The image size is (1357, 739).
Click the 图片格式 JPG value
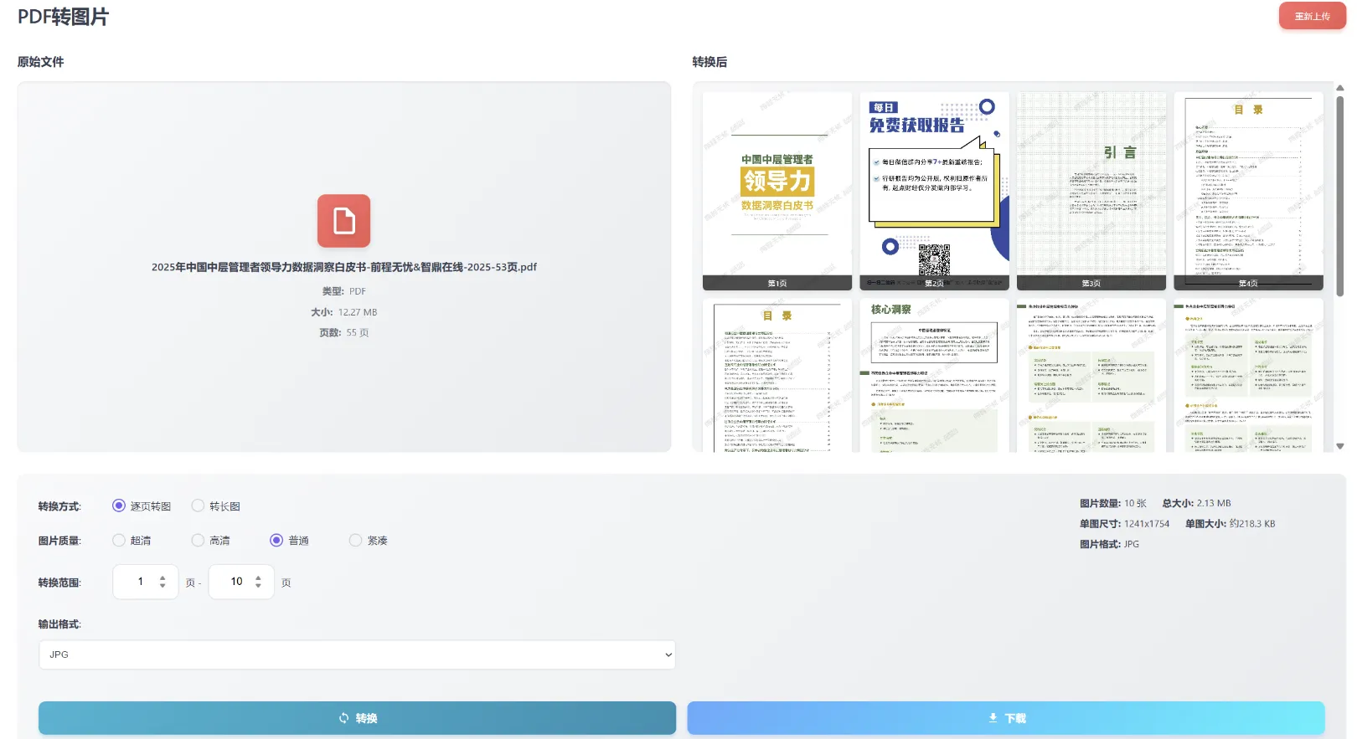[1132, 544]
